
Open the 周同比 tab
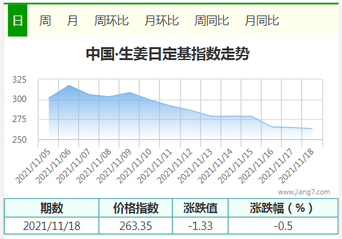click(211, 21)
